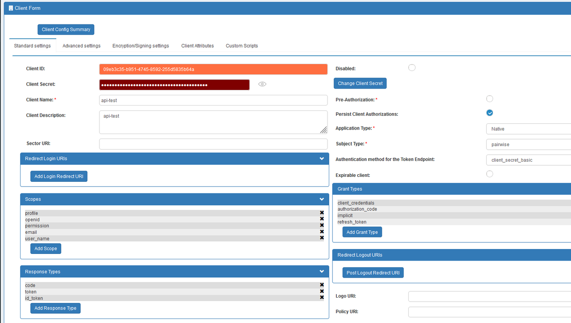Open the Token Endpoint authentication method dropdown
The image size is (571, 323).
(x=528, y=160)
